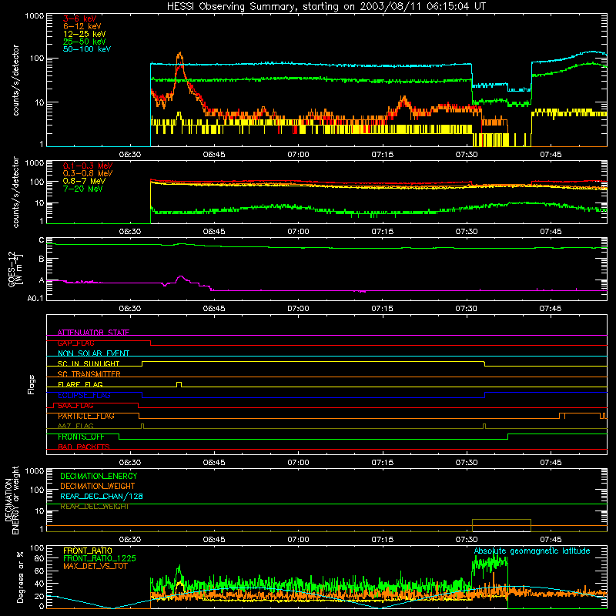Click the magenta GOES bump near 06:39

[x=180, y=277]
